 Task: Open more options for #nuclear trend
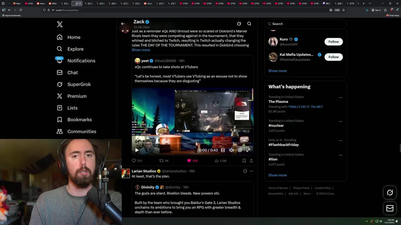341,121
